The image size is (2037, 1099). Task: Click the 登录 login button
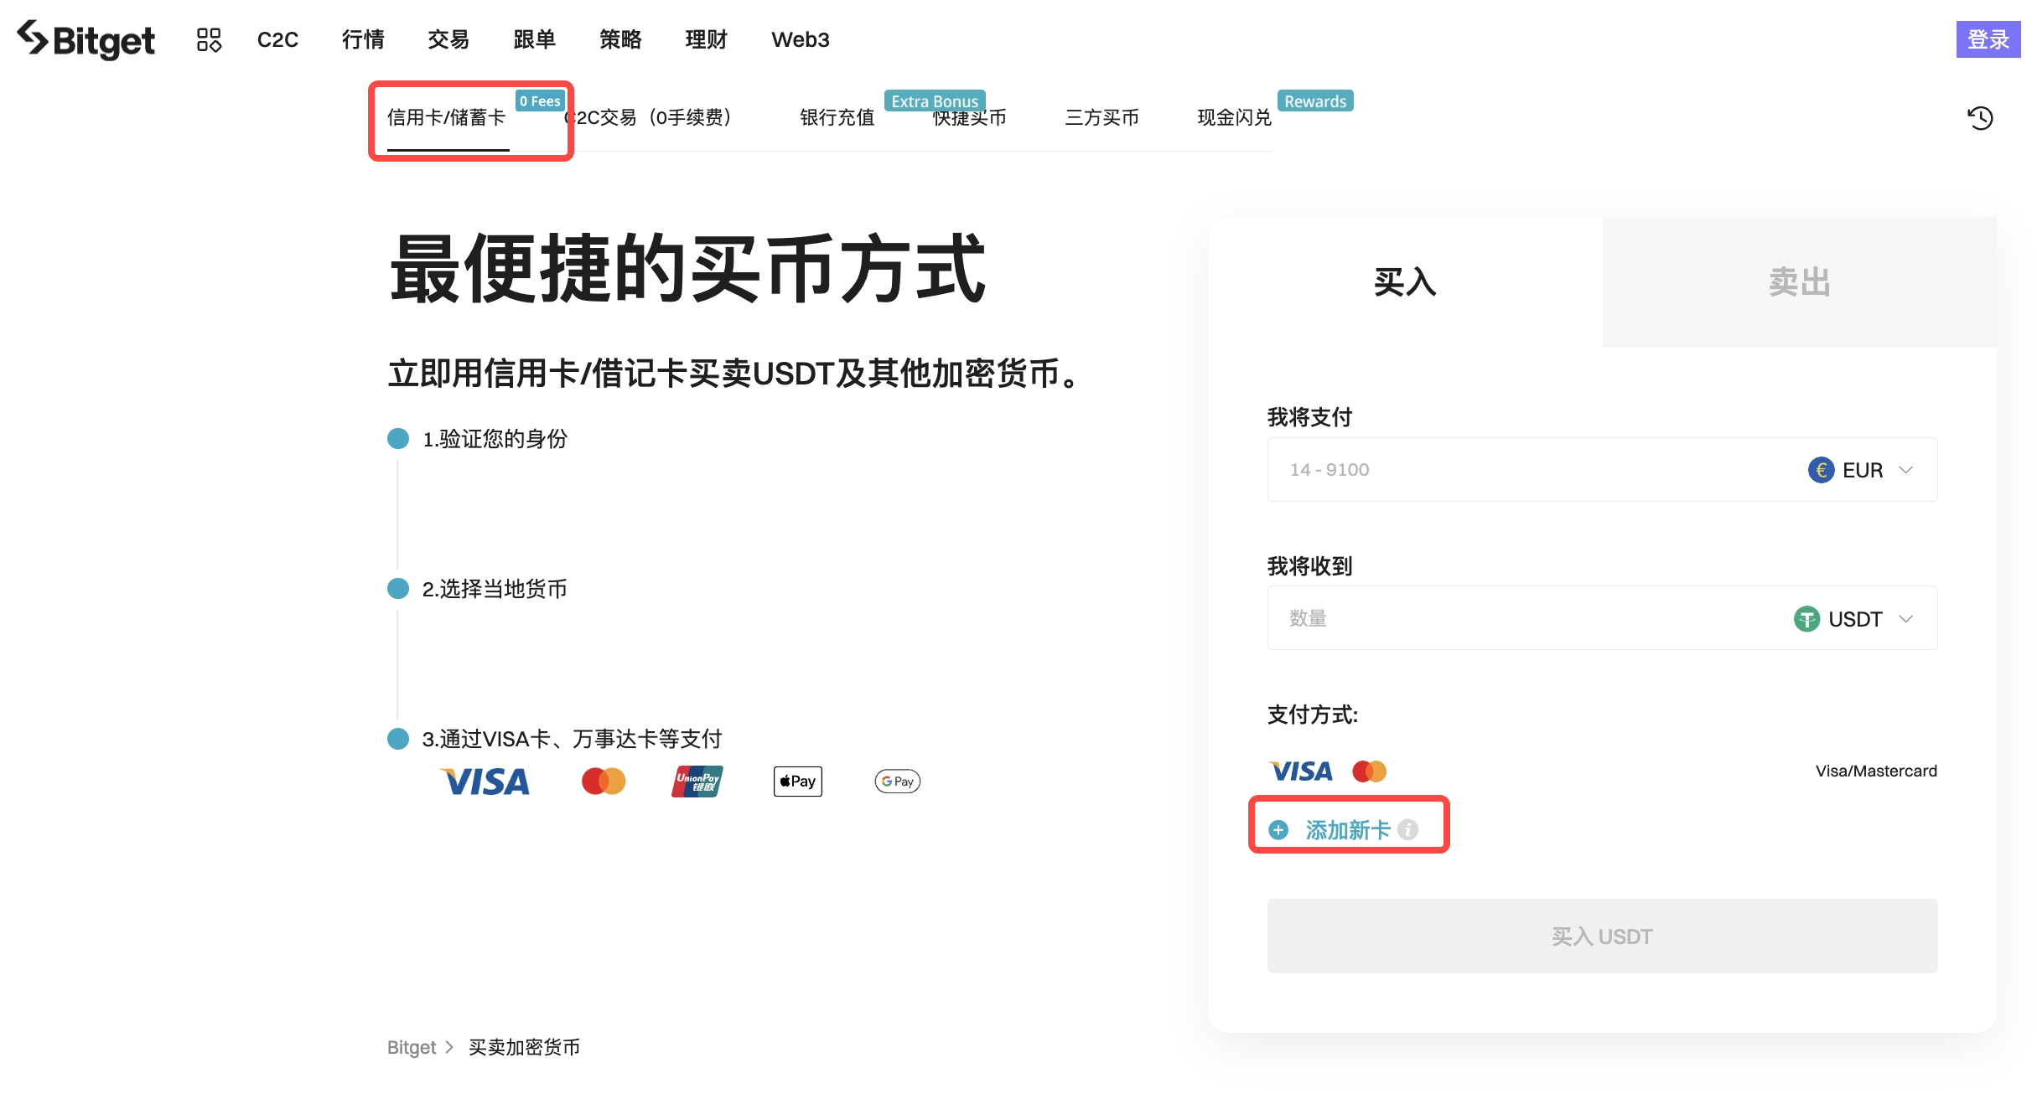(1988, 39)
